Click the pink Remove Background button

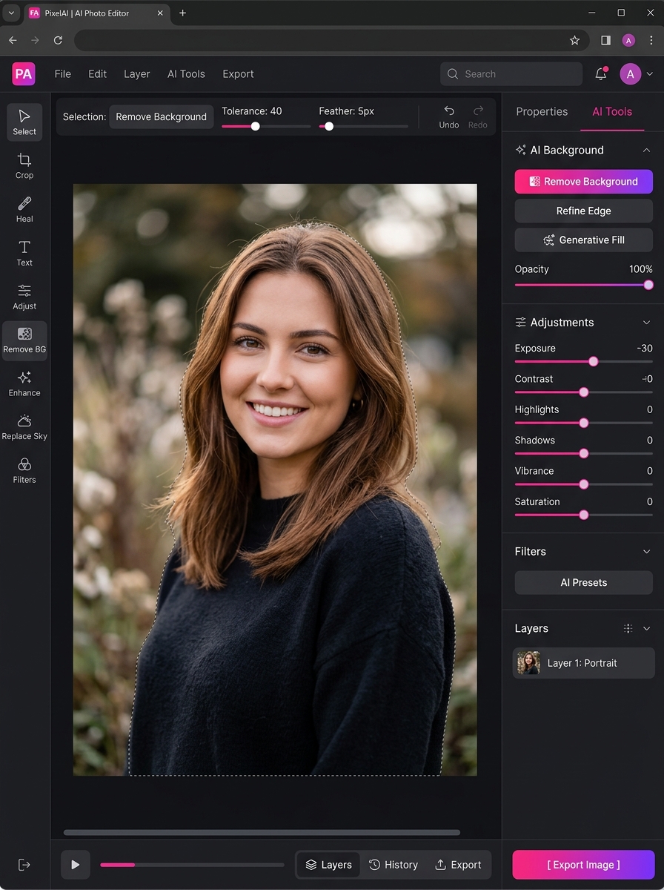click(x=584, y=181)
